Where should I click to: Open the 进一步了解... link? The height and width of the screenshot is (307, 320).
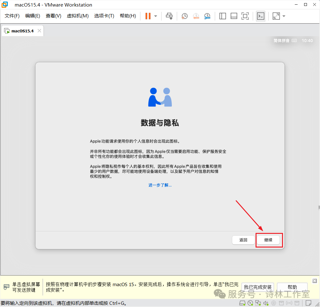(160, 185)
